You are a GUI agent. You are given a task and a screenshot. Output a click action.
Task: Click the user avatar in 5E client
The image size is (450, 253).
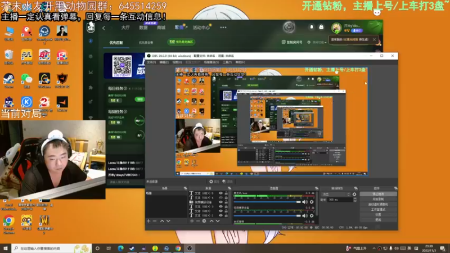click(x=336, y=28)
